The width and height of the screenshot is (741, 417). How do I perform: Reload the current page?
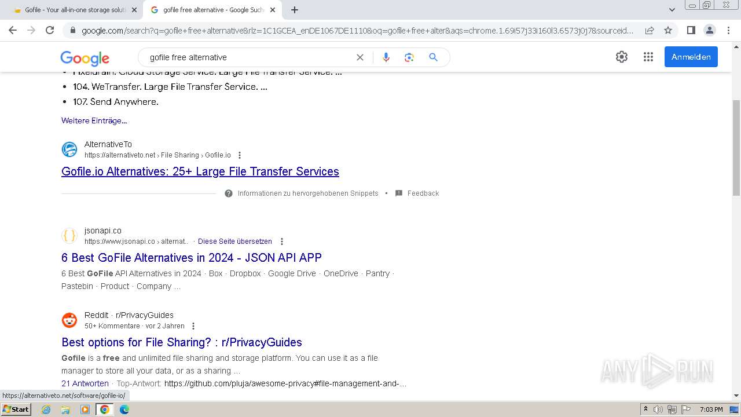pos(50,30)
